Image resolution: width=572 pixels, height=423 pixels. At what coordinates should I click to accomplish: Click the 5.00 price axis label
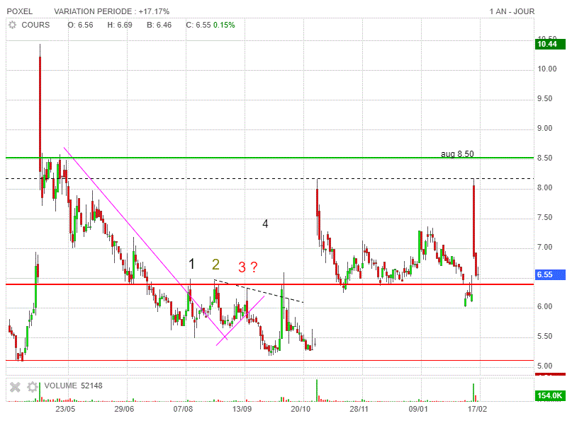(544, 366)
